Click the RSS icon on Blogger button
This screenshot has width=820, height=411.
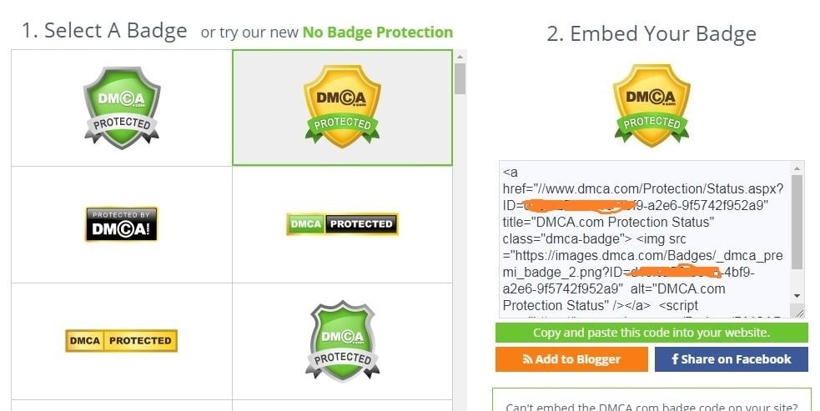tap(527, 359)
